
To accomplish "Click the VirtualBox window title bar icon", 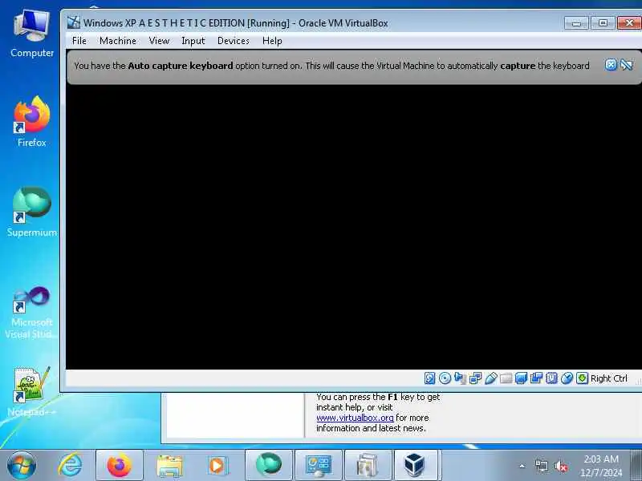I will coord(74,22).
